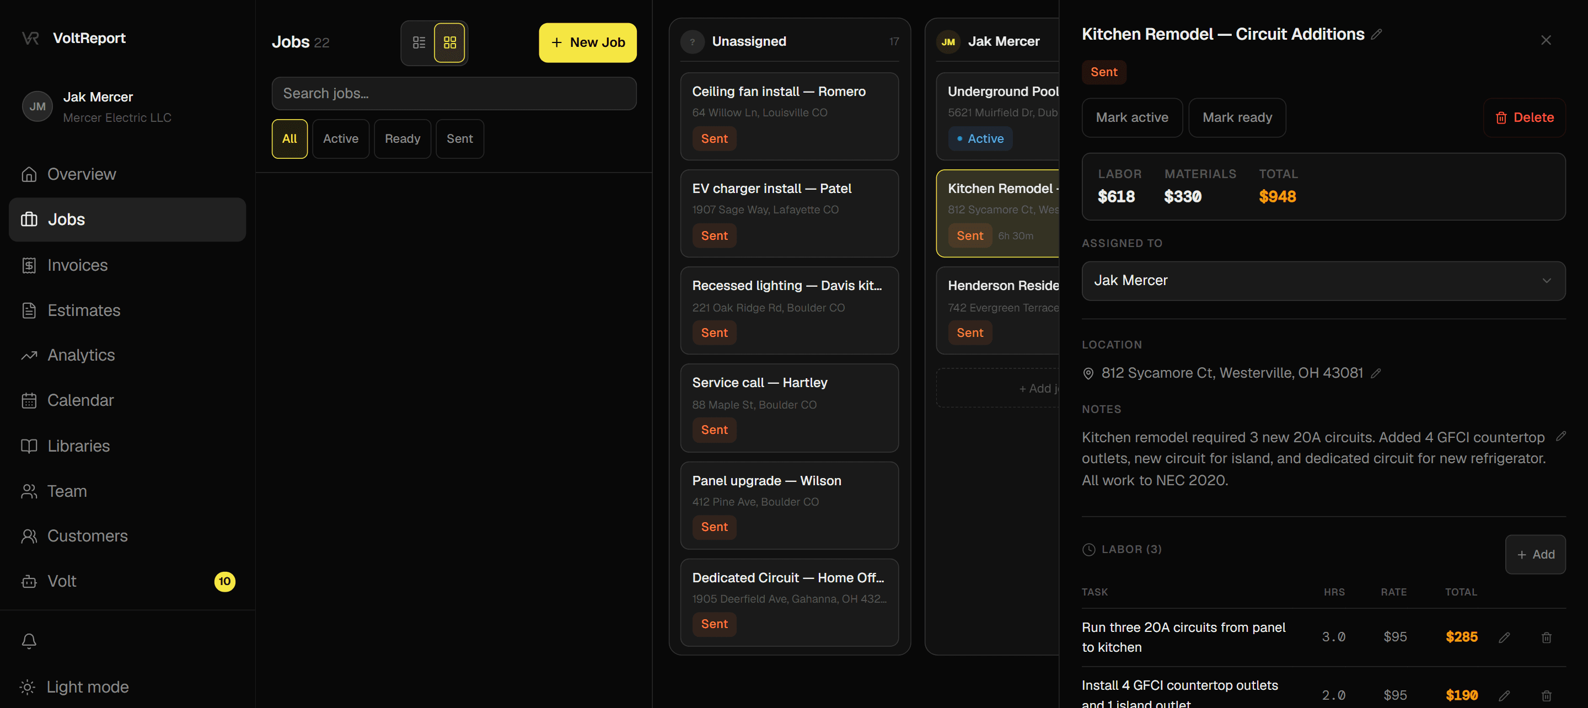Click the Estimates document icon

tap(29, 310)
